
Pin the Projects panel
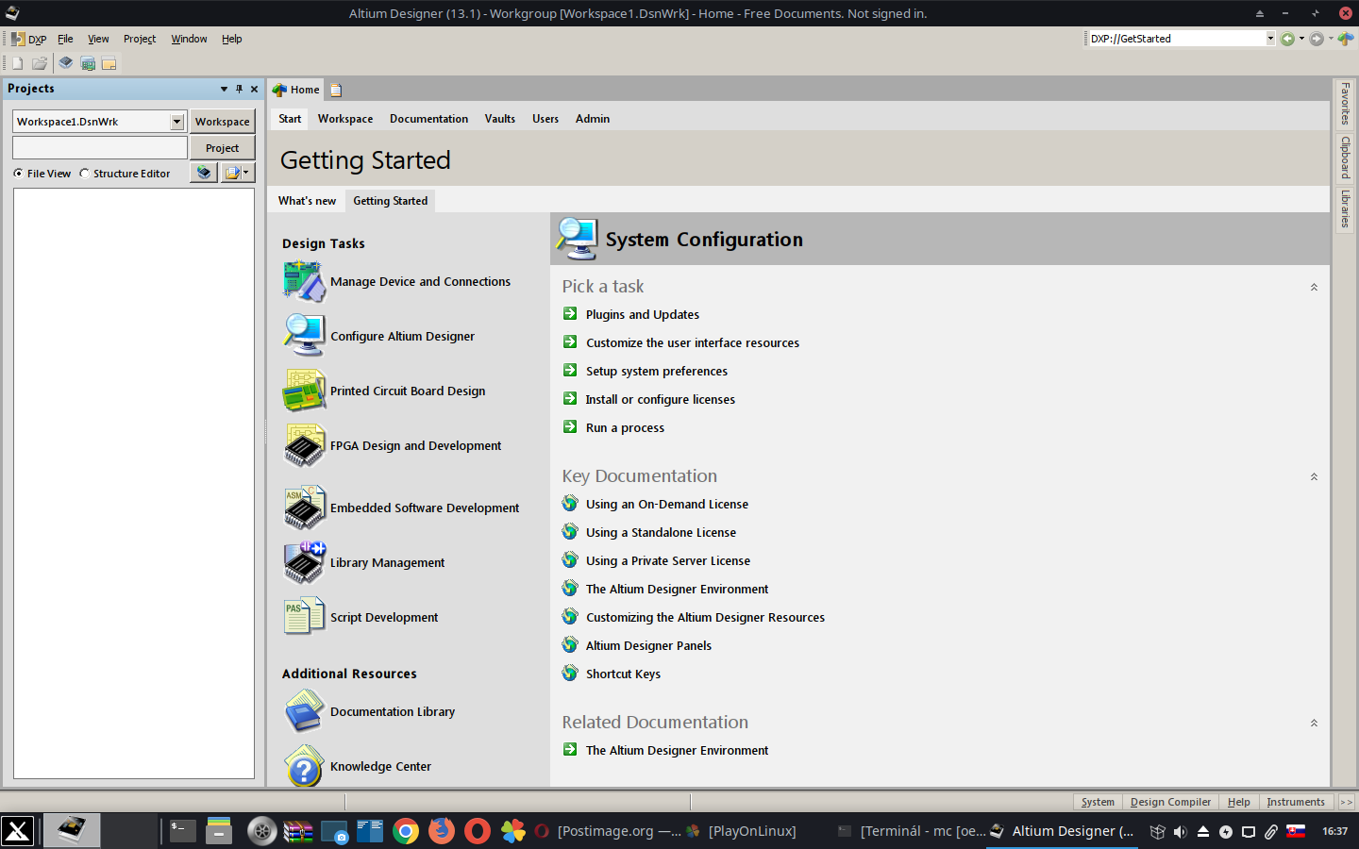[239, 89]
